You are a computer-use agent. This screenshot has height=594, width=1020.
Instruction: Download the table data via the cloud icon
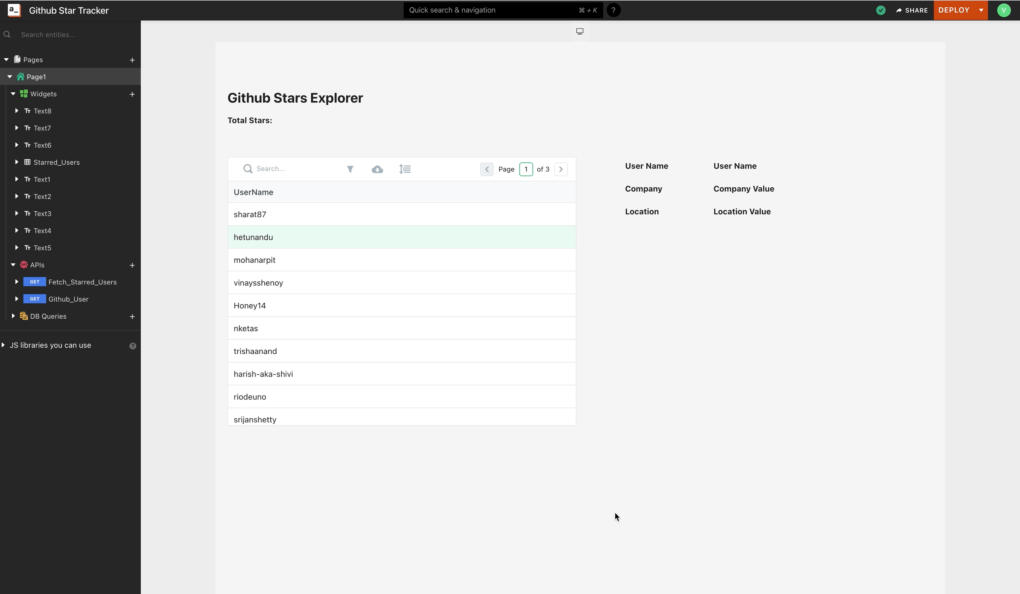coord(377,169)
